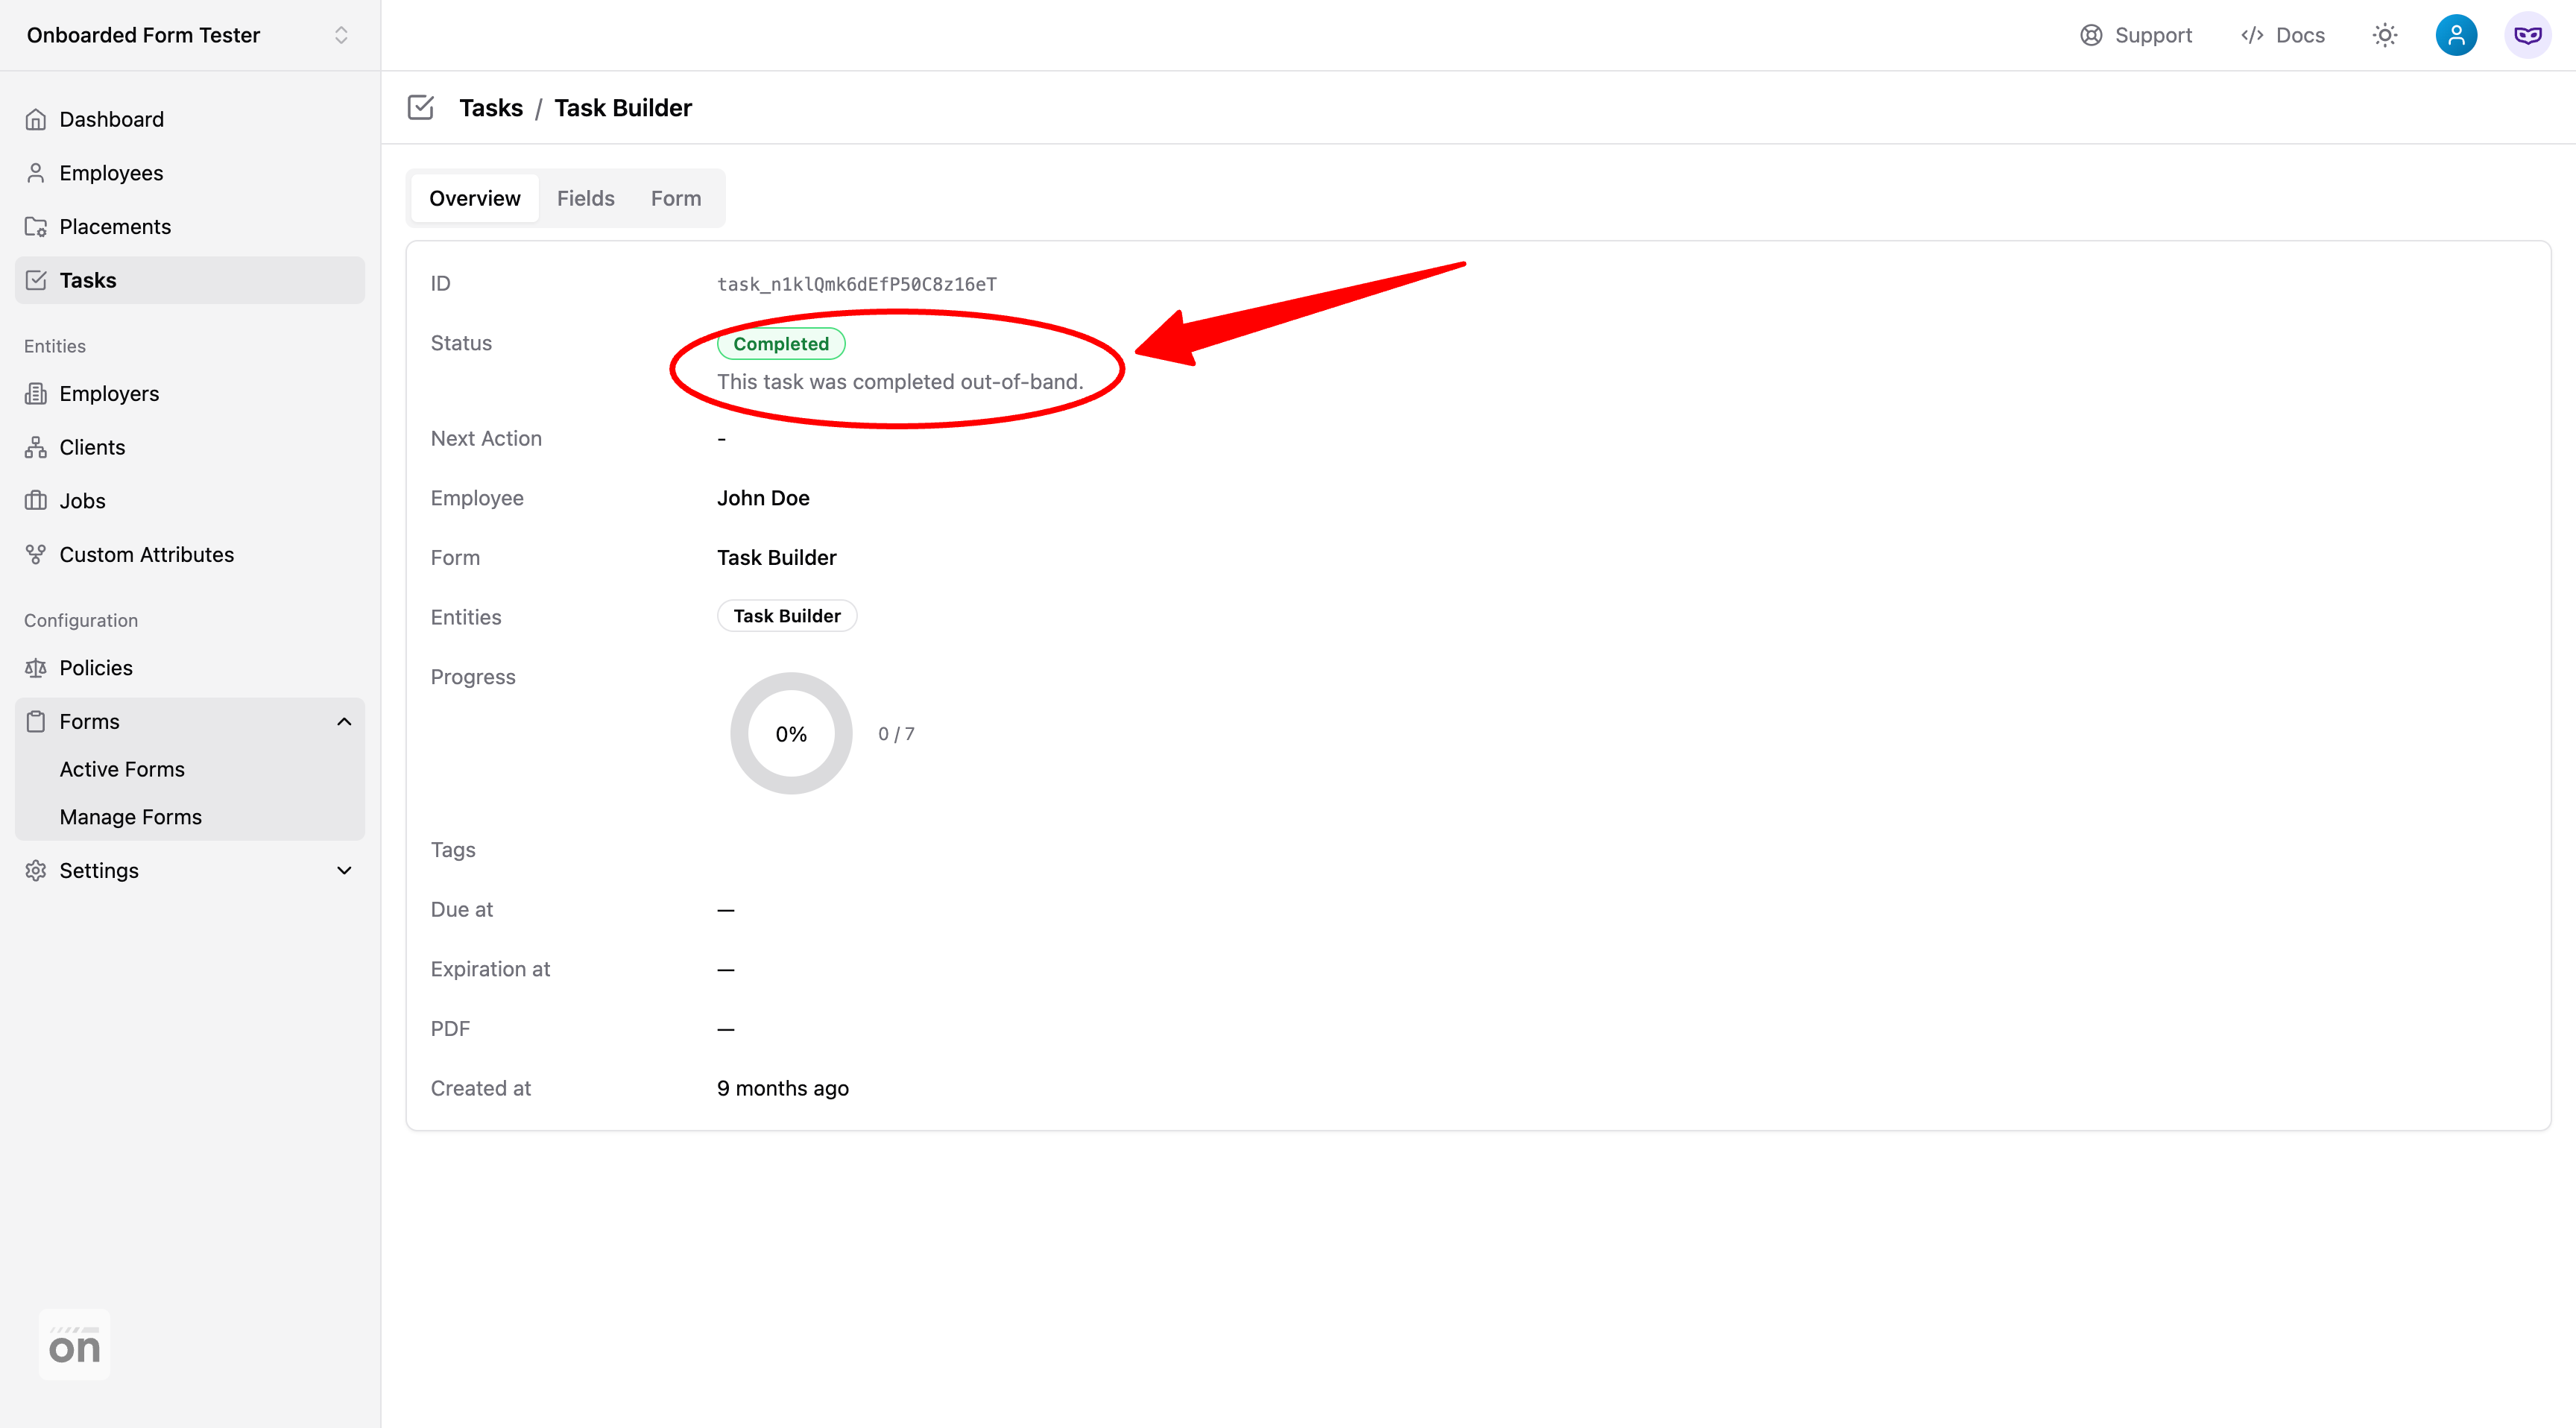Collapse the Forms section chevron
This screenshot has height=1428, width=2576.
pos(344,722)
